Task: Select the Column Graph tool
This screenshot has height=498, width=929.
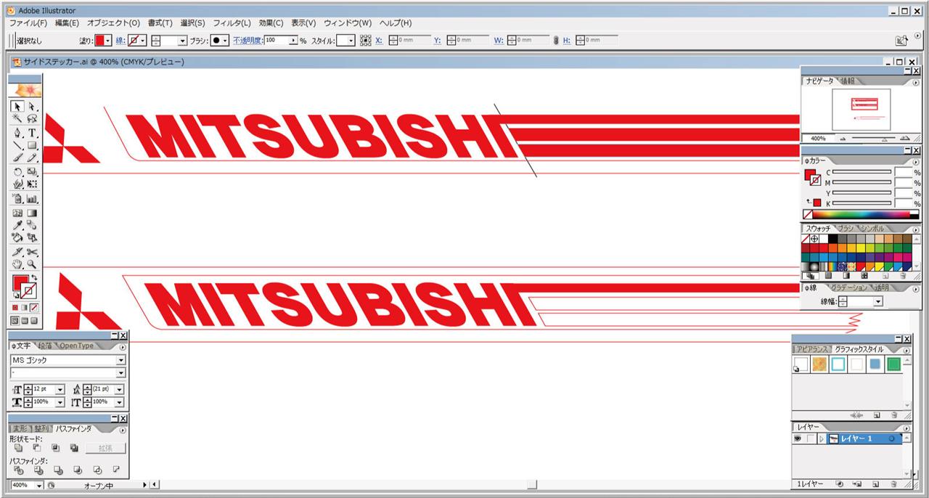Action: point(32,198)
